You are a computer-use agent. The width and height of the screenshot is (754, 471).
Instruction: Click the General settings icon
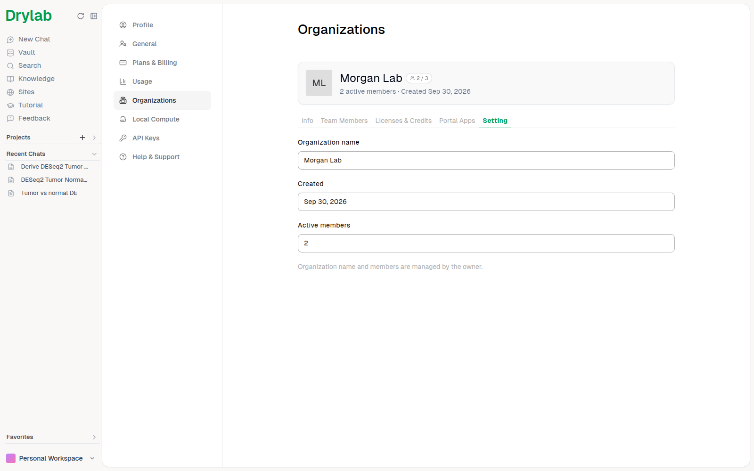point(123,44)
